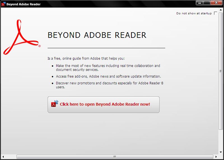
Task: Click "Click here to open Beyond Adobe Reader now!" button
Action: pos(104,105)
